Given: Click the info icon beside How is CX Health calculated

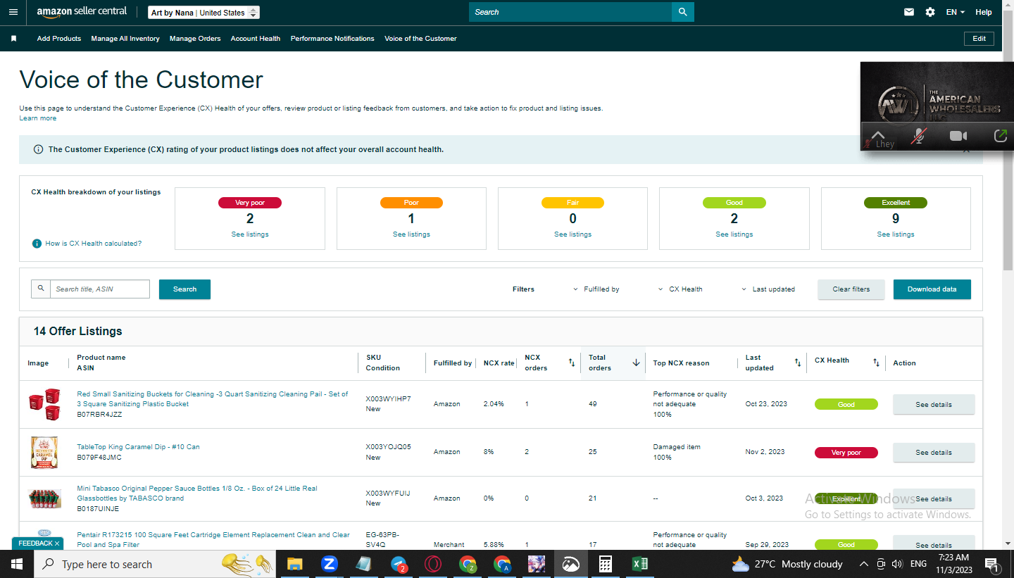Looking at the screenshot, I should click(x=37, y=244).
